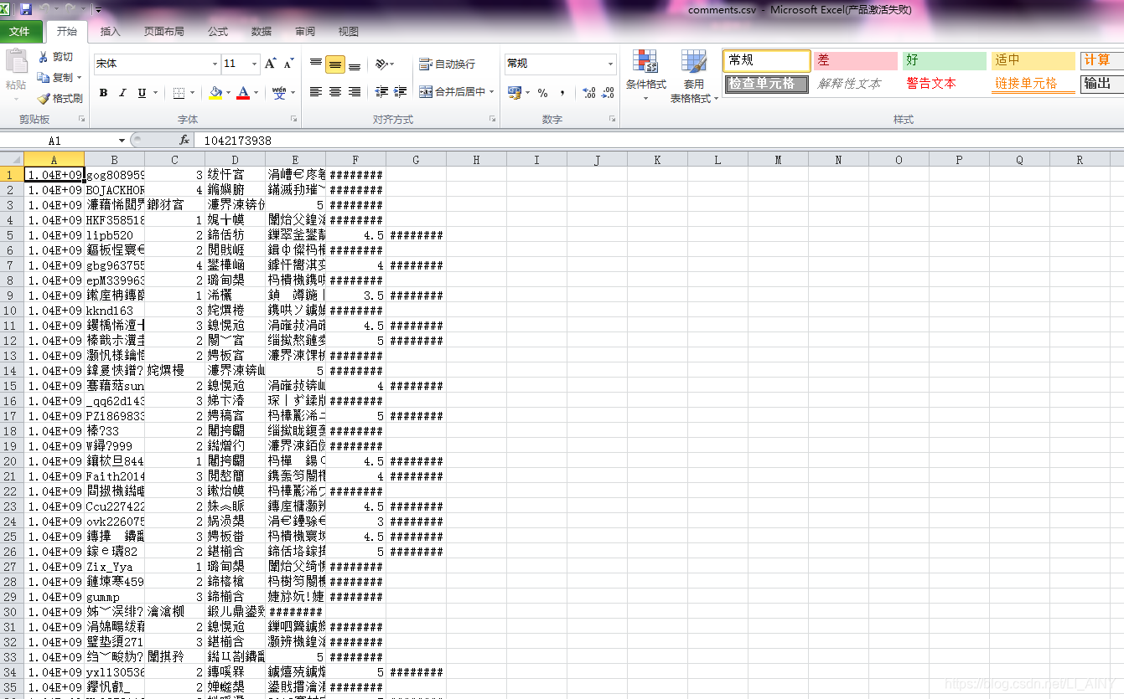The height and width of the screenshot is (699, 1124).
Task: Open number format dropdown (常规)
Action: [610, 64]
